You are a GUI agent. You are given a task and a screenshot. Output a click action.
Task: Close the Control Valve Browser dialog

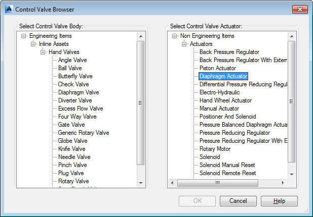pos(300,10)
